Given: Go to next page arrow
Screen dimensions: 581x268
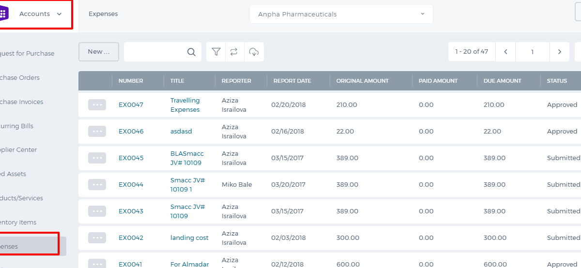Looking at the screenshot, I should 560,52.
